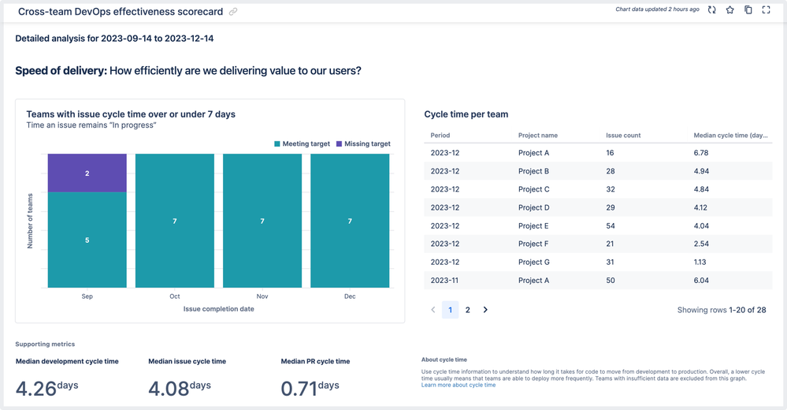This screenshot has height=410, width=787.
Task: Open page 2 of the table
Action: (468, 310)
